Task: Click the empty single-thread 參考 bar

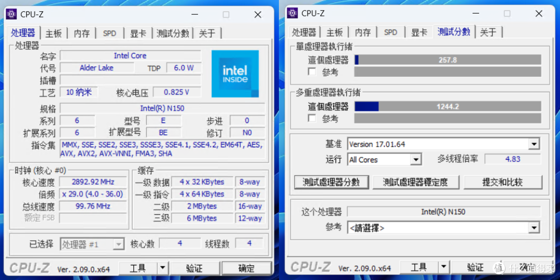Action: (x=448, y=72)
